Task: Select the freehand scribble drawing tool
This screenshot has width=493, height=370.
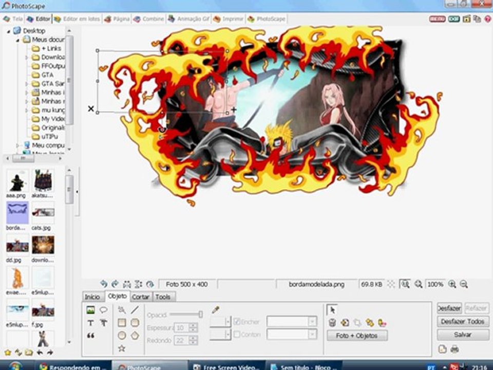Action: (122, 310)
